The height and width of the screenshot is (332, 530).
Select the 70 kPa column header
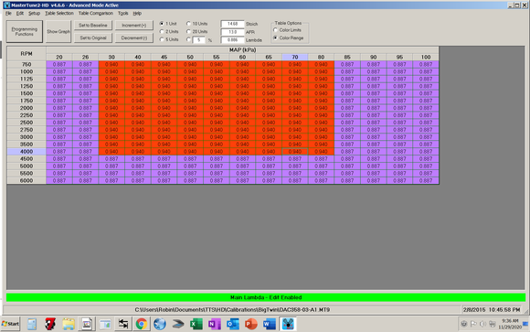coord(295,58)
